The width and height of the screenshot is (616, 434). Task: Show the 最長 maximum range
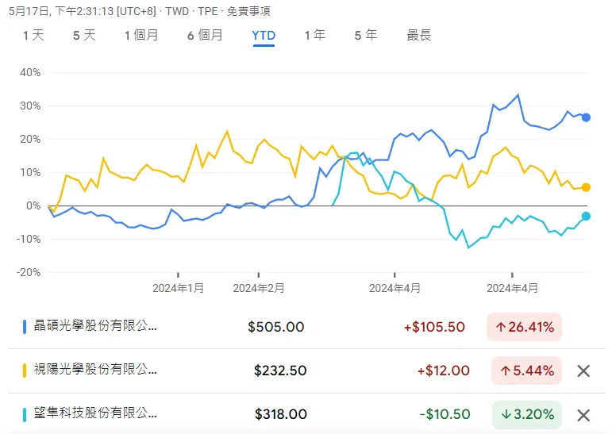pyautogui.click(x=419, y=36)
